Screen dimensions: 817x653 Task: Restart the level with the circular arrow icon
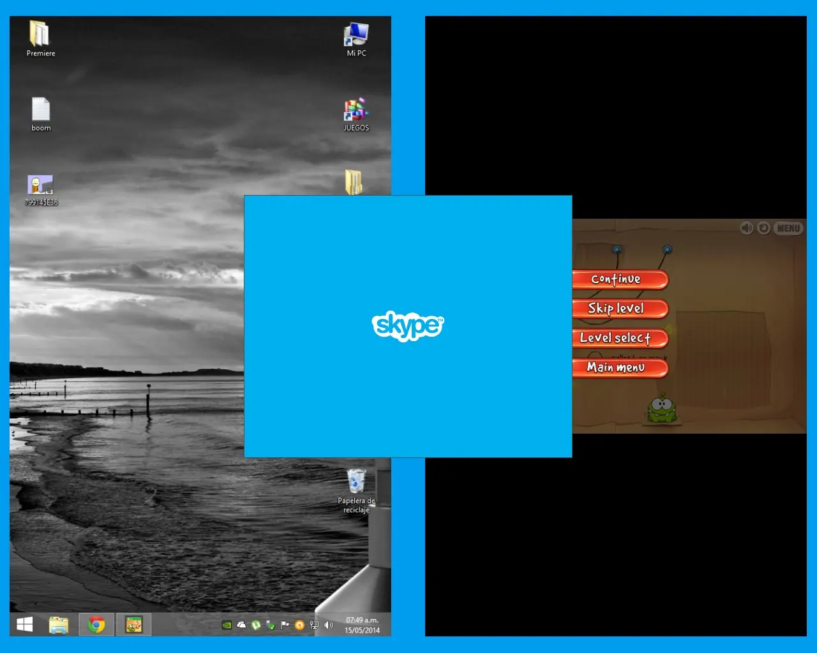[x=763, y=228]
